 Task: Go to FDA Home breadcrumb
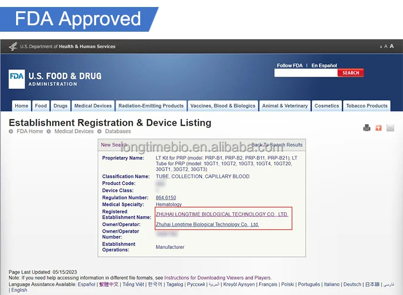(30, 131)
